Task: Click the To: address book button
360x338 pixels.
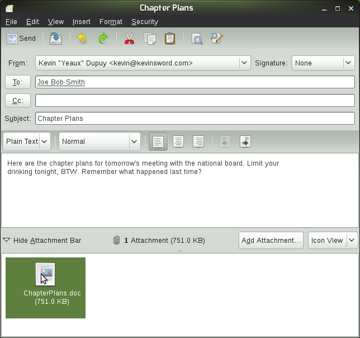Action: coord(17,82)
